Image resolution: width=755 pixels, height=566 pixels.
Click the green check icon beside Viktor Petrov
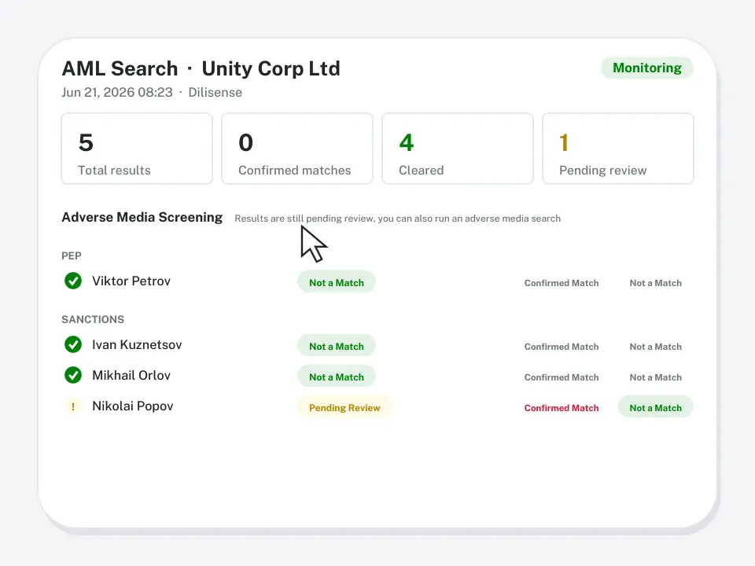coord(73,281)
